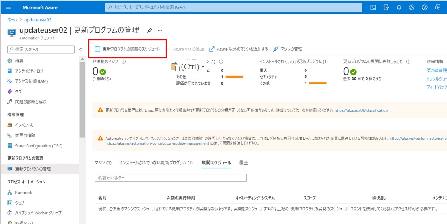The image size is (447, 224).
Task: Open portal settings gear icon
Action: tap(412, 8)
